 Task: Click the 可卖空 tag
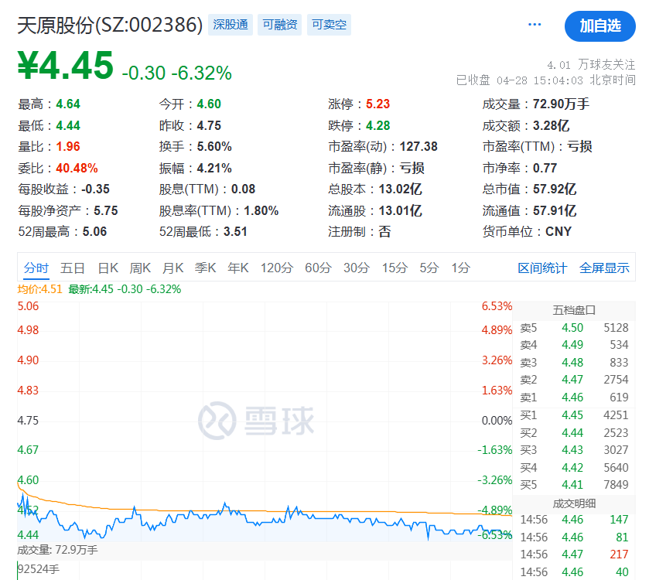point(329,25)
